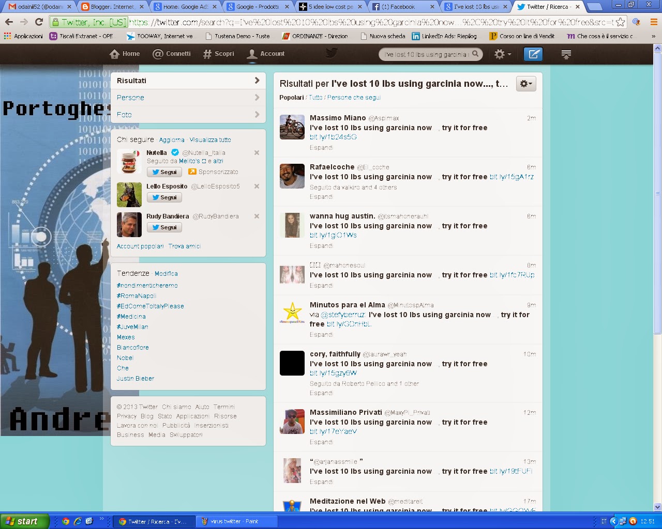Open Minutos para el Alma star avatar
The image size is (662, 529).
pyautogui.click(x=292, y=314)
